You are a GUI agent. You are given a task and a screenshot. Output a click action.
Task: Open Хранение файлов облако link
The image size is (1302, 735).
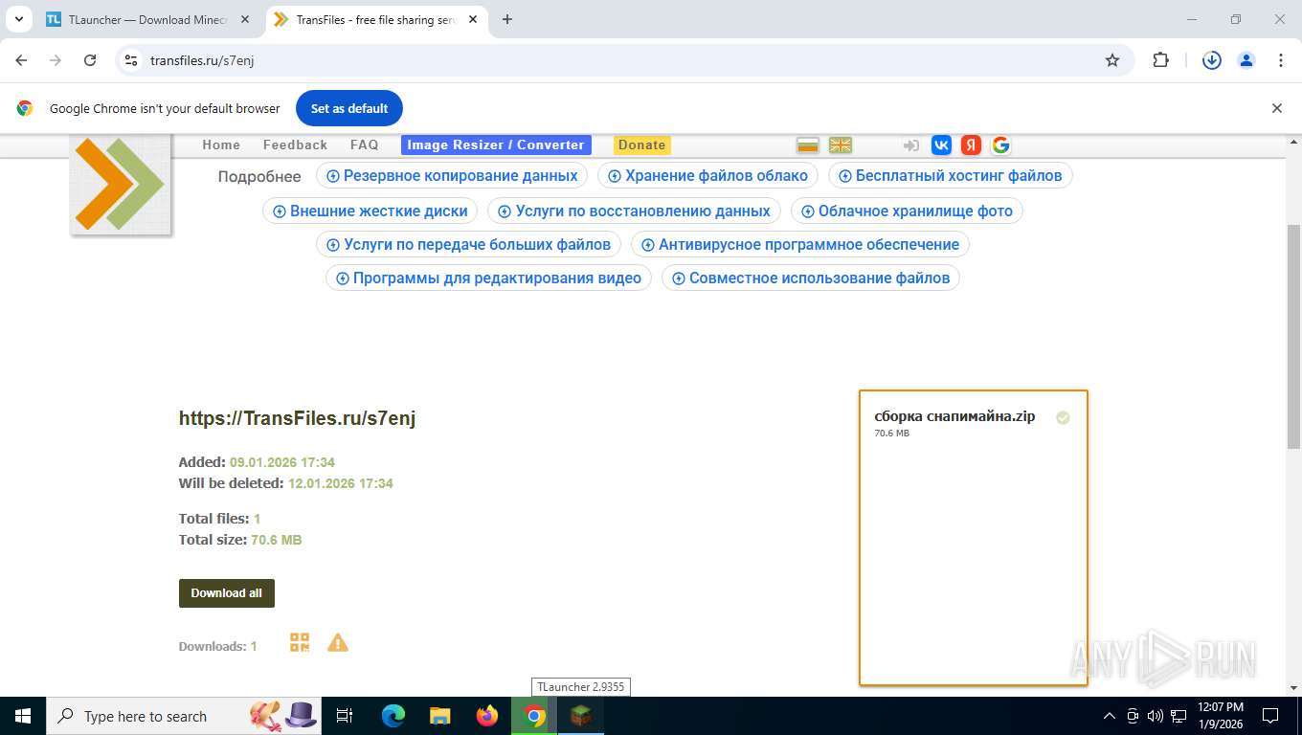(x=708, y=176)
